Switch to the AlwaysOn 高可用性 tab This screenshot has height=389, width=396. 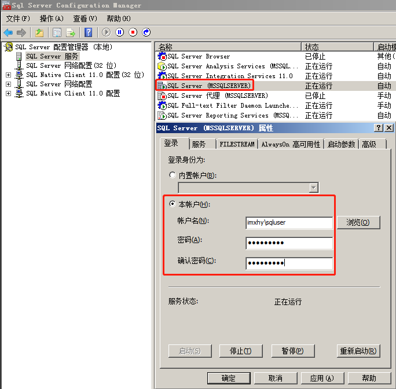(291, 144)
